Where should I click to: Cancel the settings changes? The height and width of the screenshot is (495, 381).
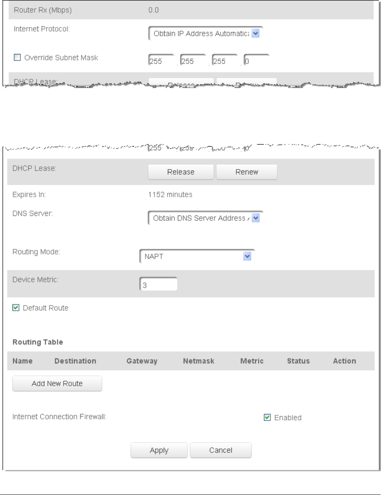(221, 450)
